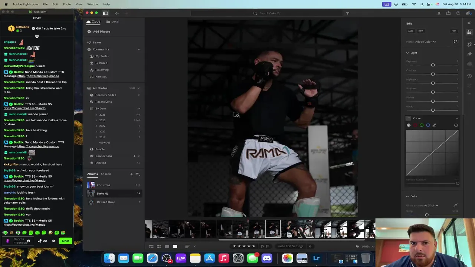Collapse the By Date section

pyautogui.click(x=139, y=109)
